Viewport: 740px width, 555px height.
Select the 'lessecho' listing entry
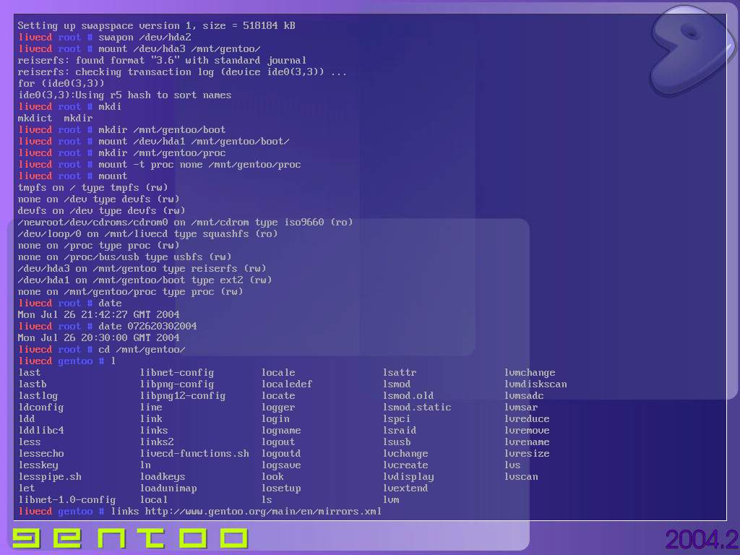(x=41, y=454)
